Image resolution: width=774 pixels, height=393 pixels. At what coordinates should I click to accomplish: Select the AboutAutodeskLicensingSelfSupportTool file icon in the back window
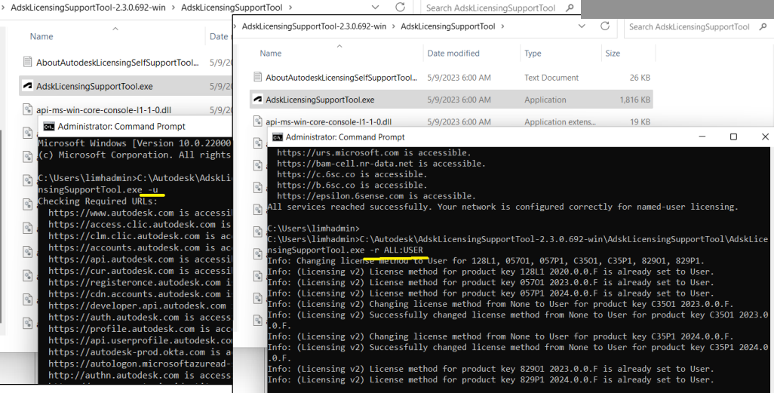point(27,62)
